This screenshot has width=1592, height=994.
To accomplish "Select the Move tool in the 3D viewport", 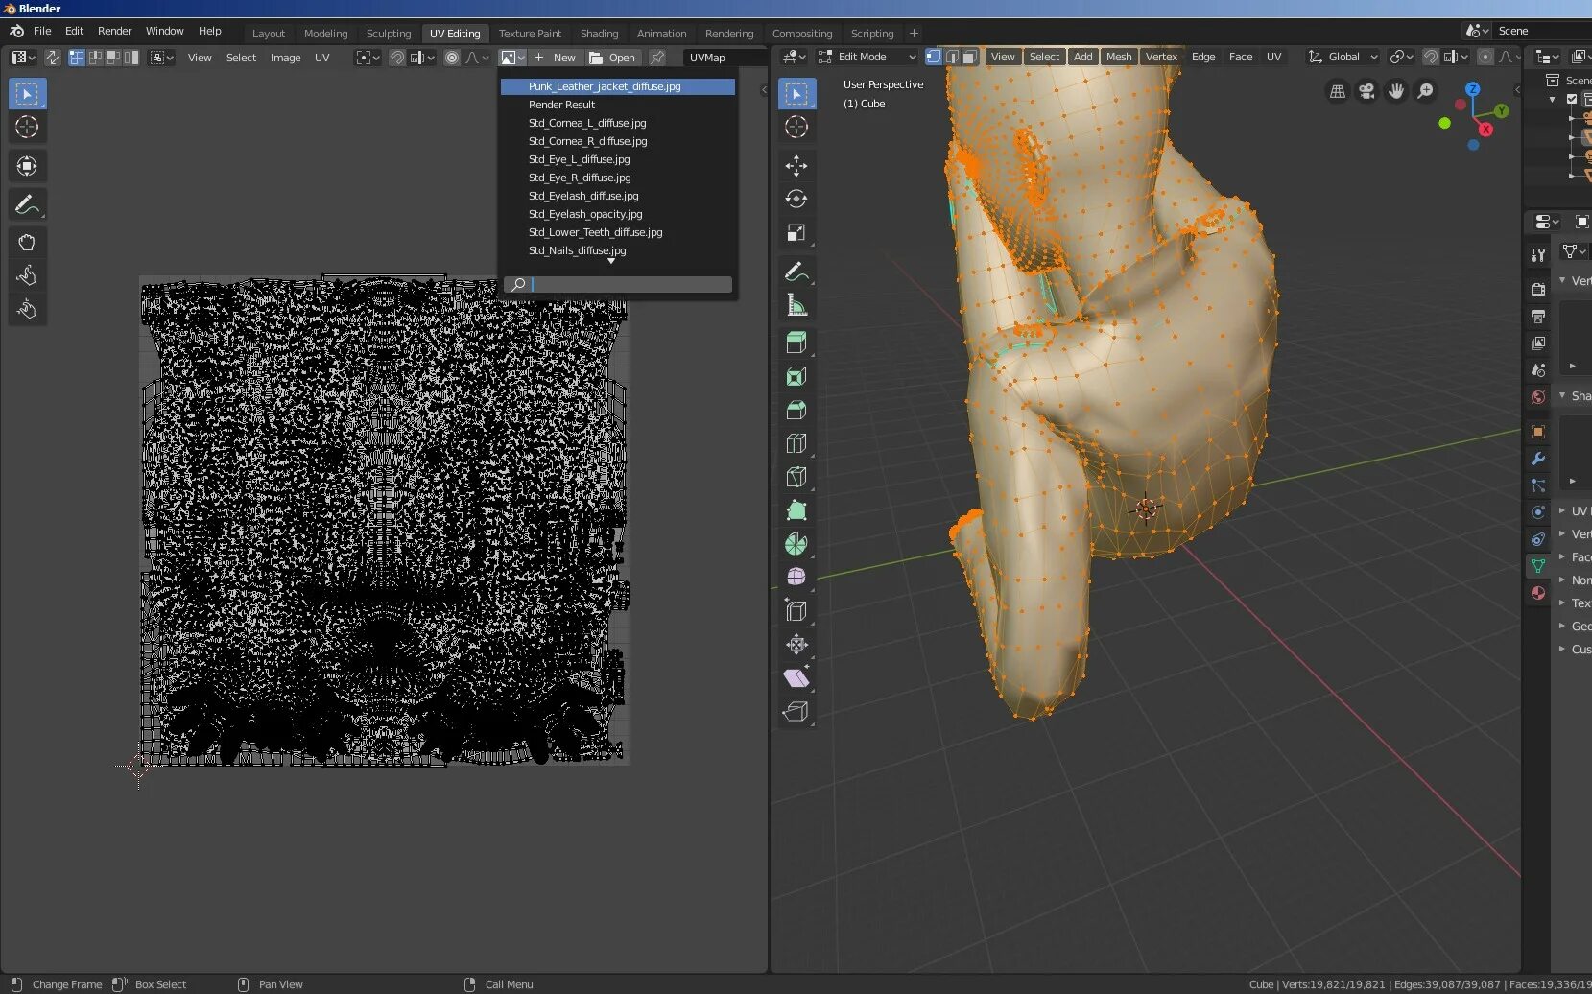I will point(796,166).
